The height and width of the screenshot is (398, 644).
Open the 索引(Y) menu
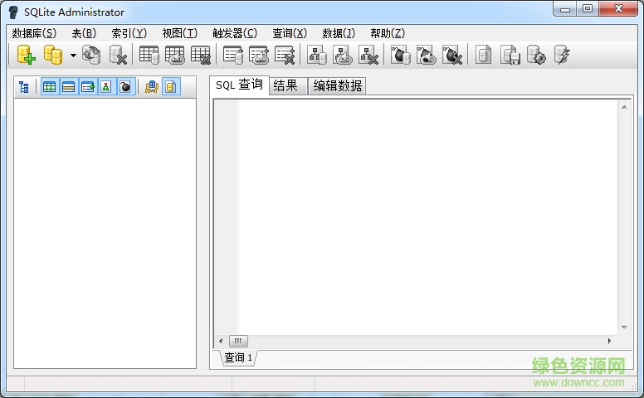(x=129, y=33)
